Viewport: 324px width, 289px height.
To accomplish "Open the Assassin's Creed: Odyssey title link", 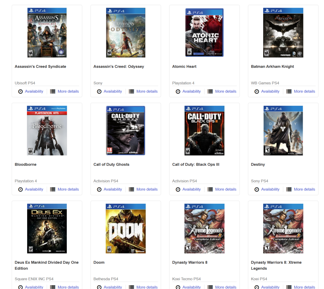I will point(119,67).
